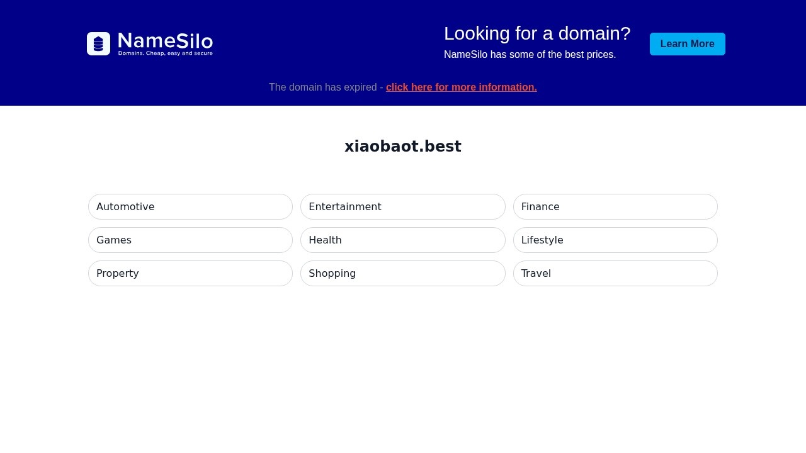Click the NameSilo wordmark text
806x453 pixels.
(165, 41)
